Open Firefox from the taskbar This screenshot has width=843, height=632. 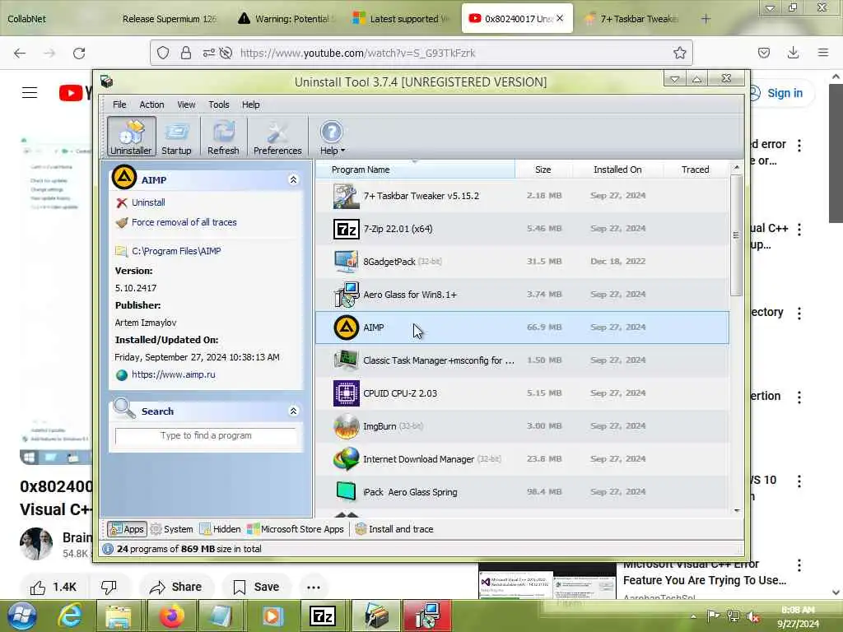click(171, 616)
